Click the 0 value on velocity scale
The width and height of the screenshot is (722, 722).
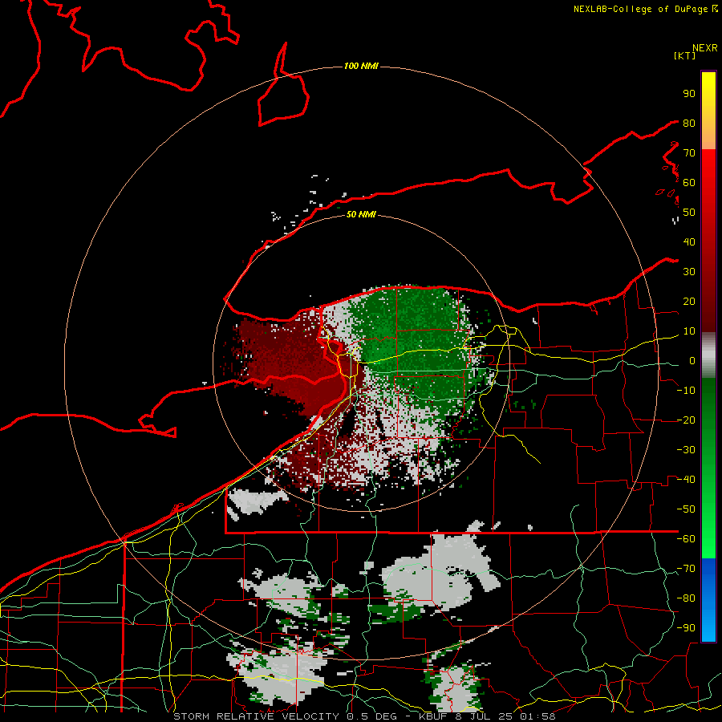tap(692, 361)
